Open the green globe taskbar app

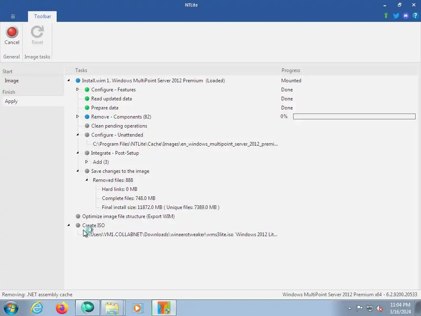click(88, 308)
